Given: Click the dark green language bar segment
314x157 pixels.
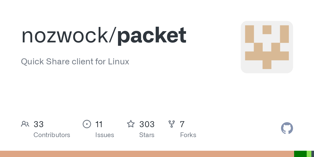Looking at the screenshot, I should click(x=300, y=154).
